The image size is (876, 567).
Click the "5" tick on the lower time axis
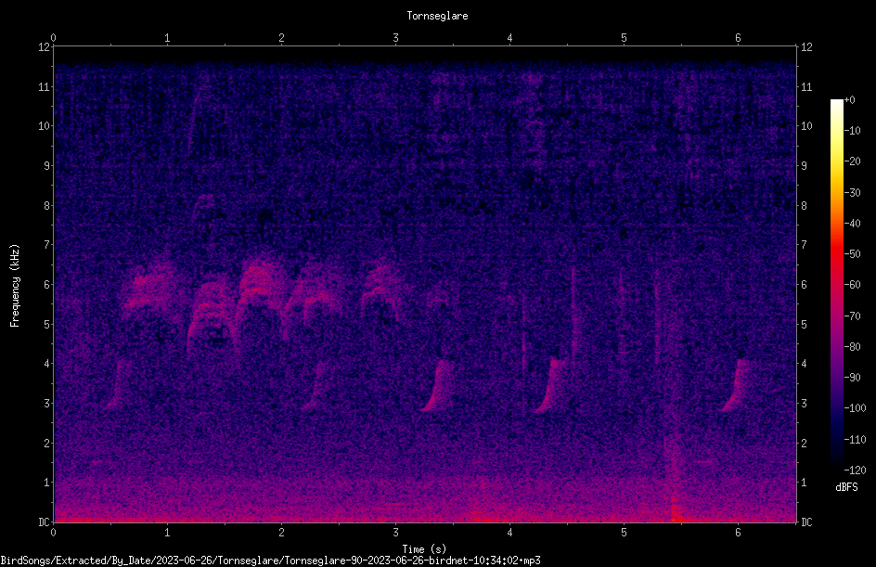[624, 533]
